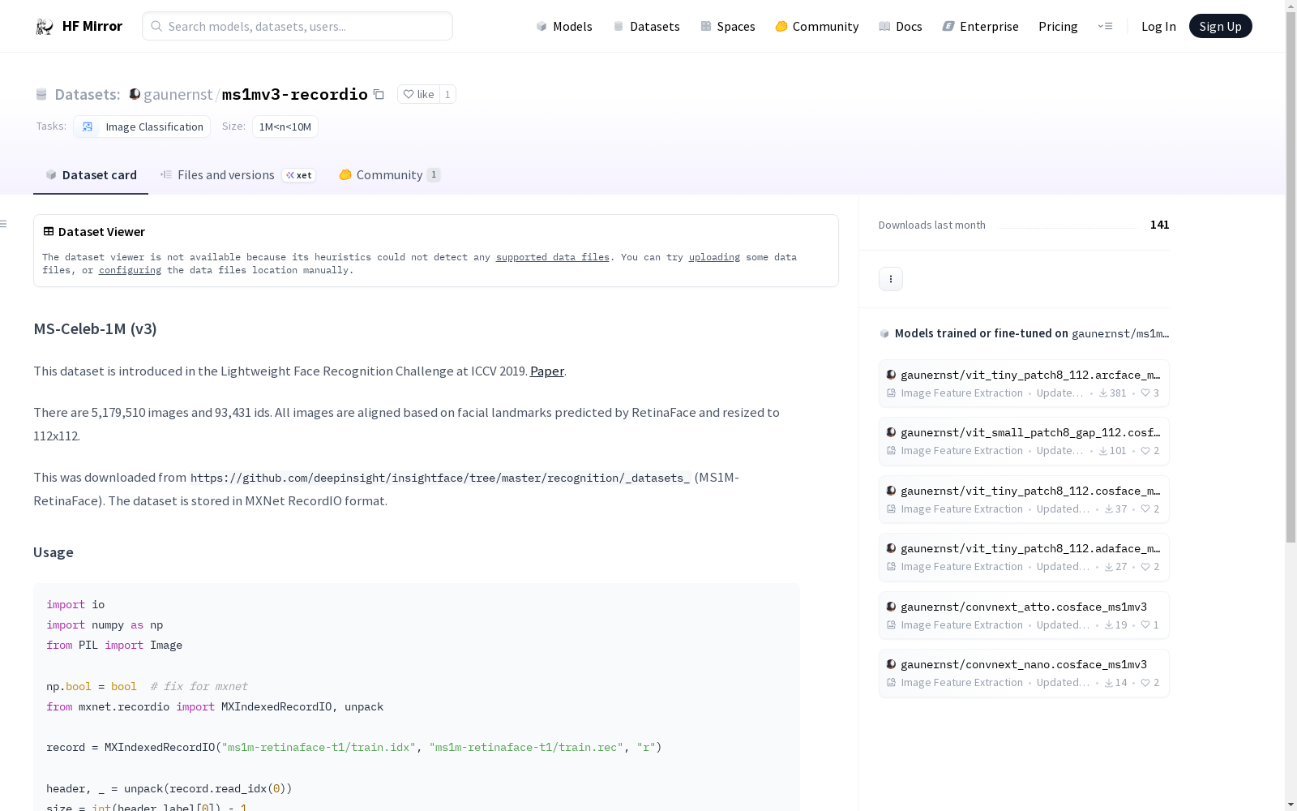Click the scrollbar up arrow

point(1291,6)
